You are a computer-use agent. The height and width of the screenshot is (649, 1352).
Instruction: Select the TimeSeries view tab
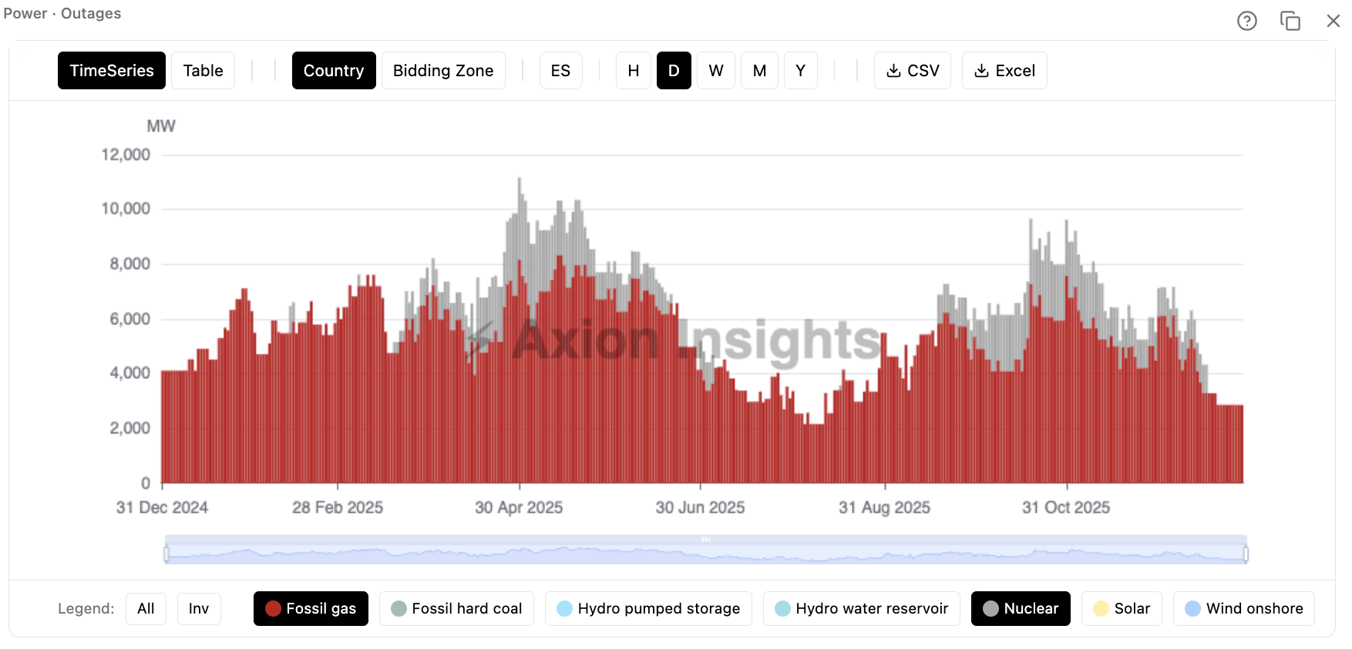point(112,71)
